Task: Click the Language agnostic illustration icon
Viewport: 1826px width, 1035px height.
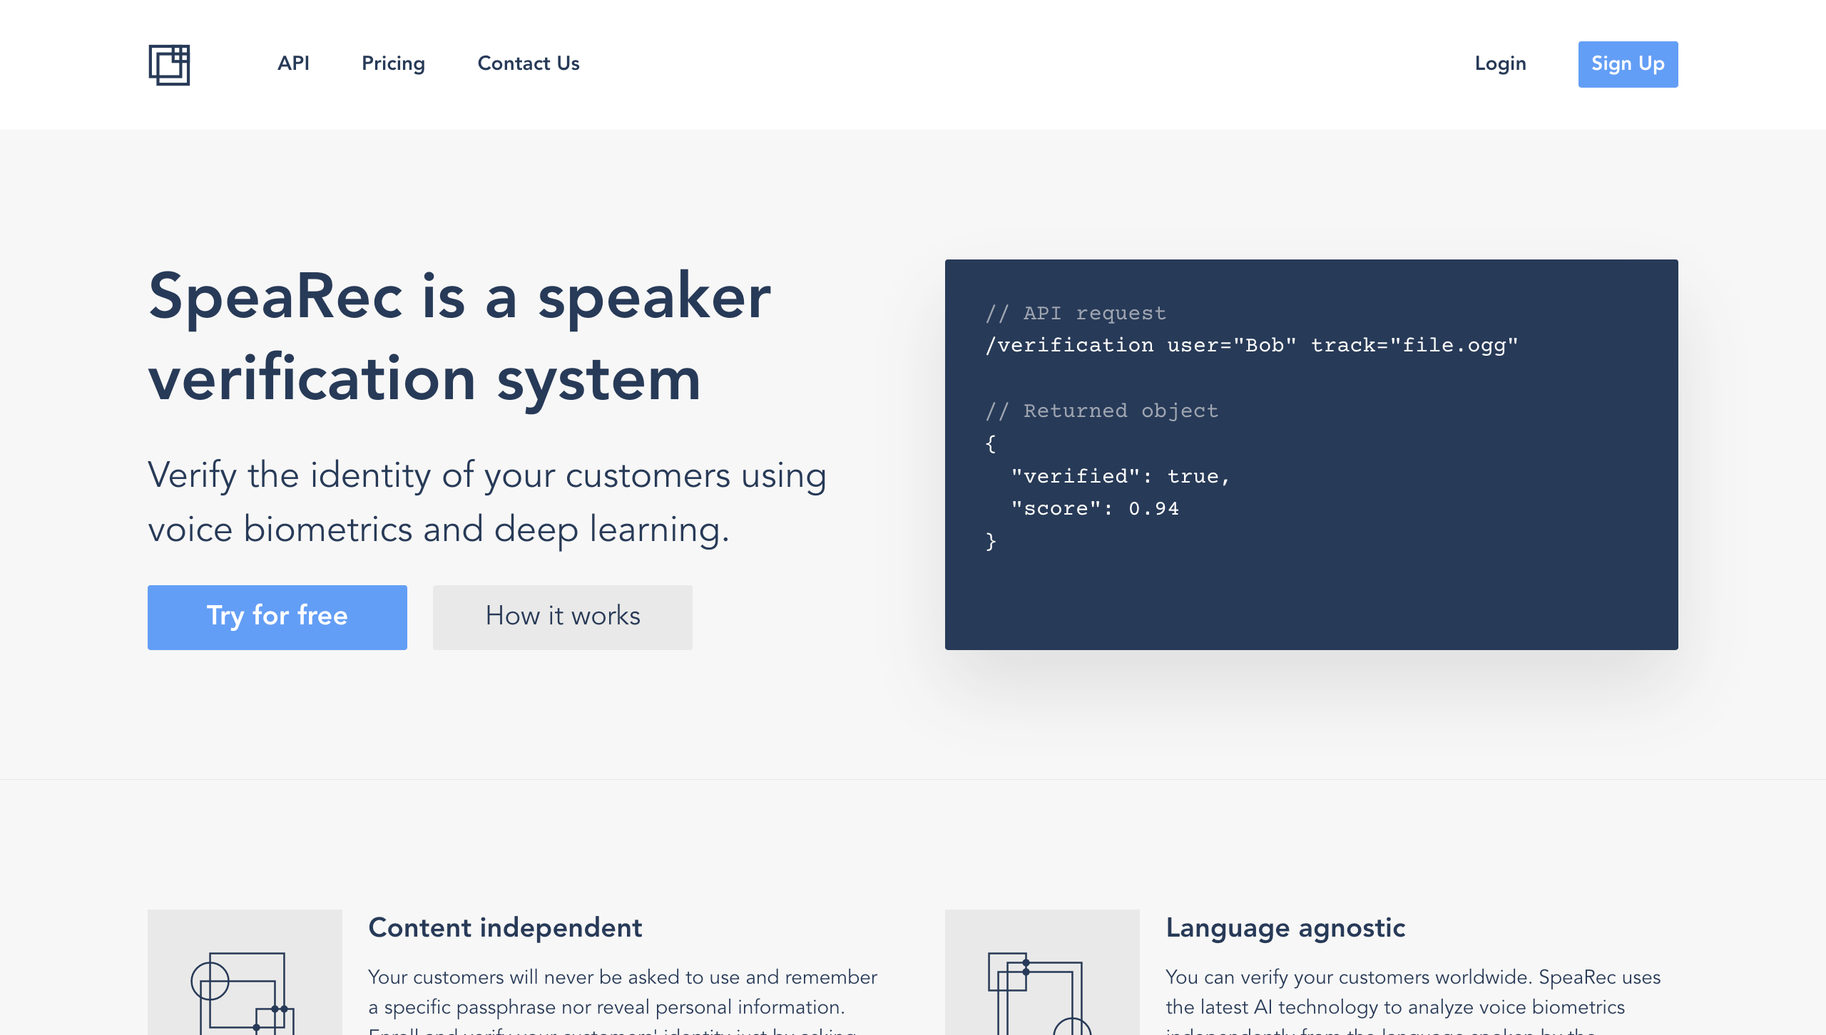Action: 1042,972
